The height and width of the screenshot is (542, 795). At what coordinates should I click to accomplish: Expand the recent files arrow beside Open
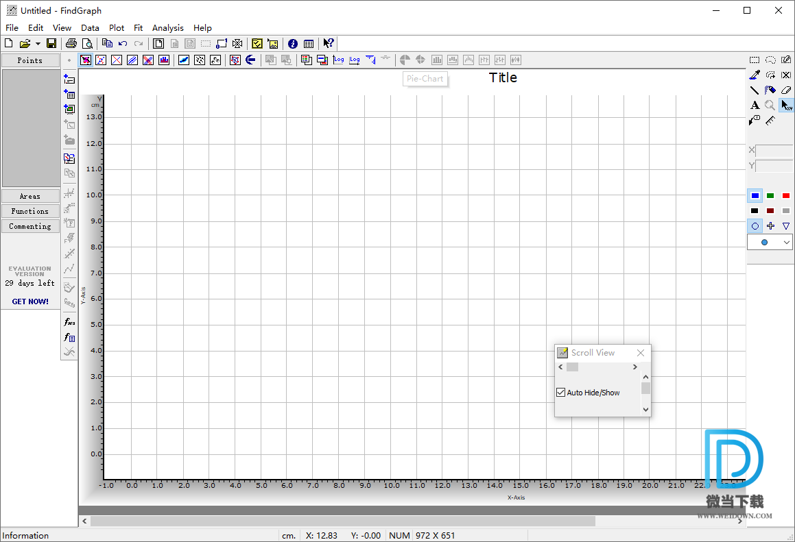[x=38, y=44]
